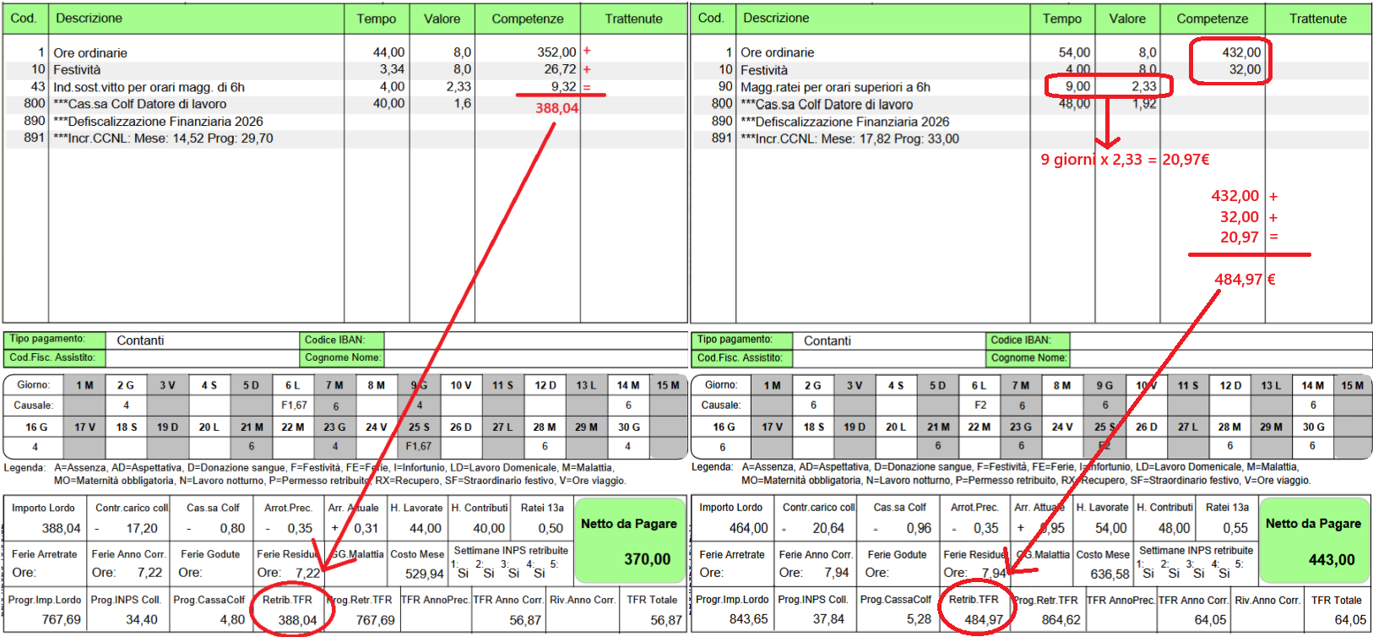Click the left Costo Mese value 529,94
Viewport: 1373px width, 637px height.
click(x=424, y=574)
